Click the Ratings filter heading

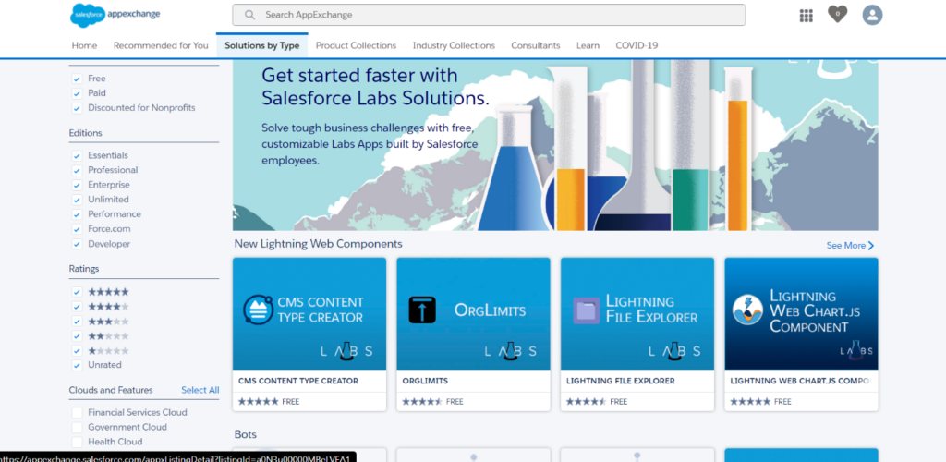click(x=84, y=269)
